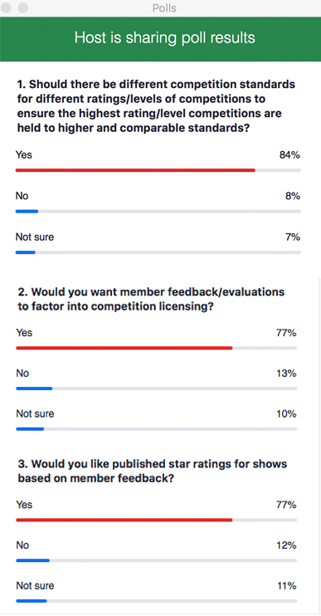This screenshot has width=321, height=616.
Task: Click the 12% percentage label
Action: [x=287, y=545]
